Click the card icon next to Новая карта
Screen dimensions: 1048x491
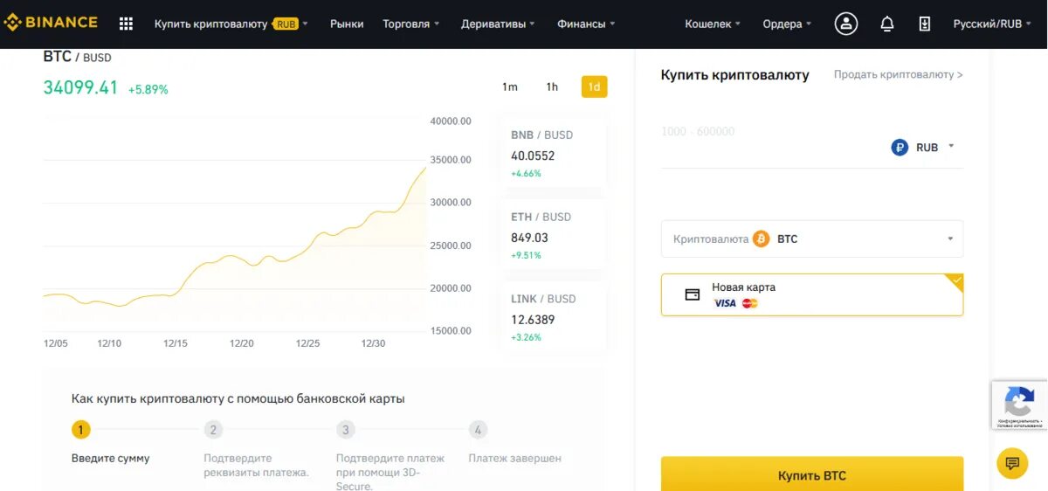[x=693, y=294]
